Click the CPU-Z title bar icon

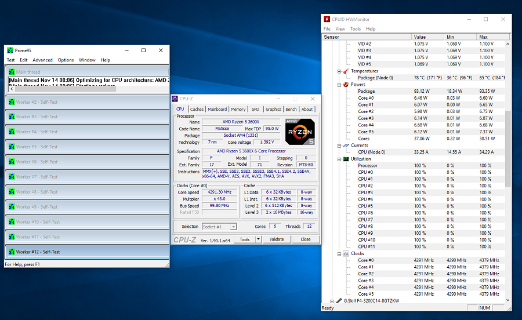(175, 99)
